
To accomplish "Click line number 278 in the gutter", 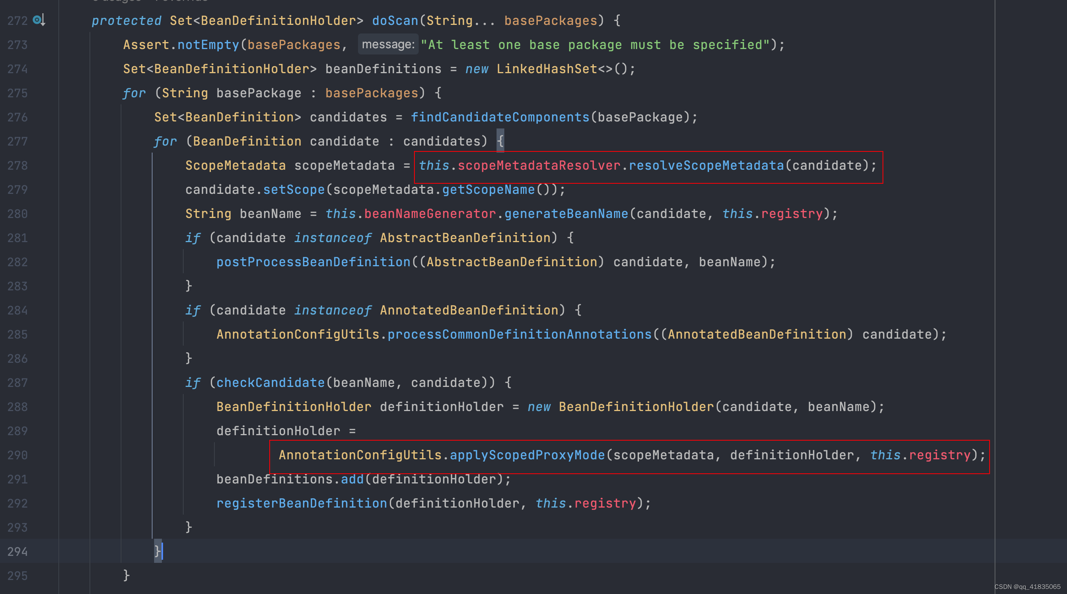I will (18, 166).
